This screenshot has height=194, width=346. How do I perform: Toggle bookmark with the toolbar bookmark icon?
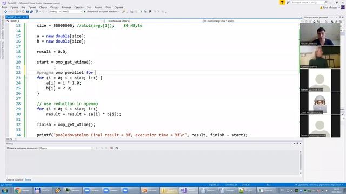click(150, 12)
